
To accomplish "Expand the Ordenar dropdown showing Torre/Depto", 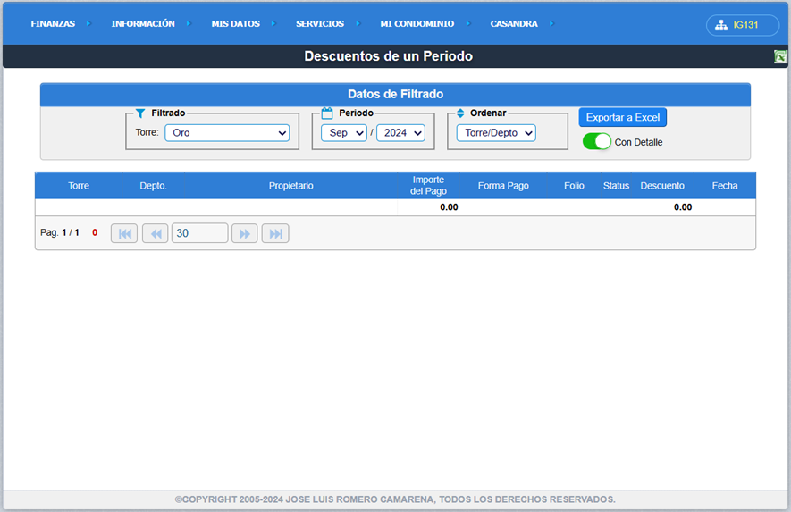I will (495, 133).
